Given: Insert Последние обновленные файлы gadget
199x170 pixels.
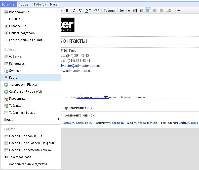Looking at the screenshot, I should (30, 143).
